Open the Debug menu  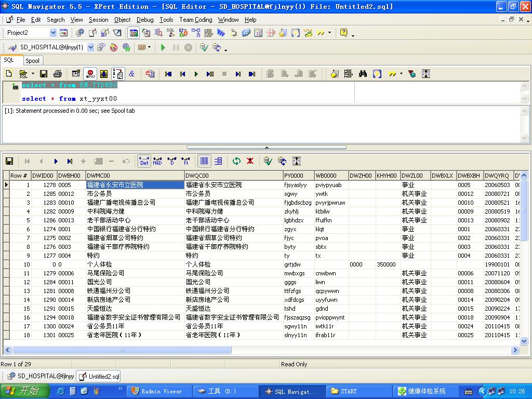[145, 20]
